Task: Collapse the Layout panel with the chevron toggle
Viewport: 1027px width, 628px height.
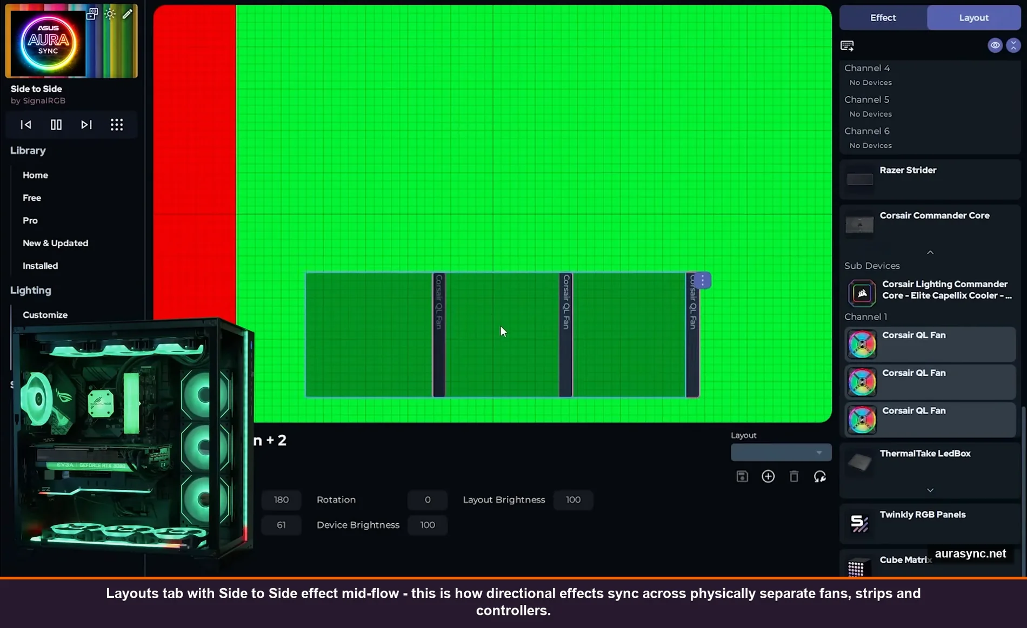Action: [1013, 45]
